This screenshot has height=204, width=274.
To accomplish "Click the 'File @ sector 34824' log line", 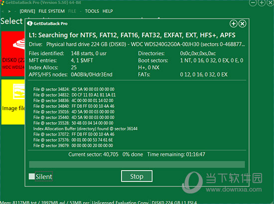I will [74, 89].
